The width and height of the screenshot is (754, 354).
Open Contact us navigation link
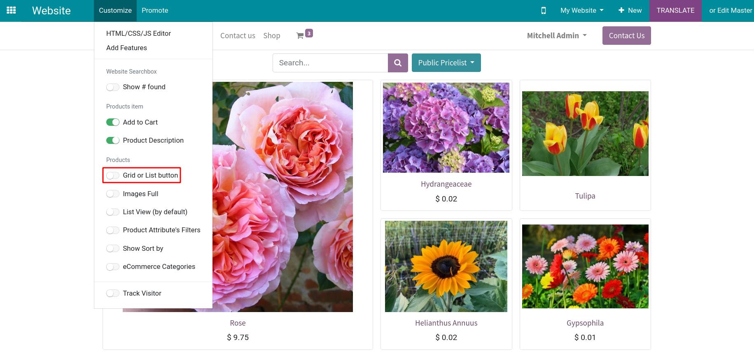pyautogui.click(x=238, y=36)
